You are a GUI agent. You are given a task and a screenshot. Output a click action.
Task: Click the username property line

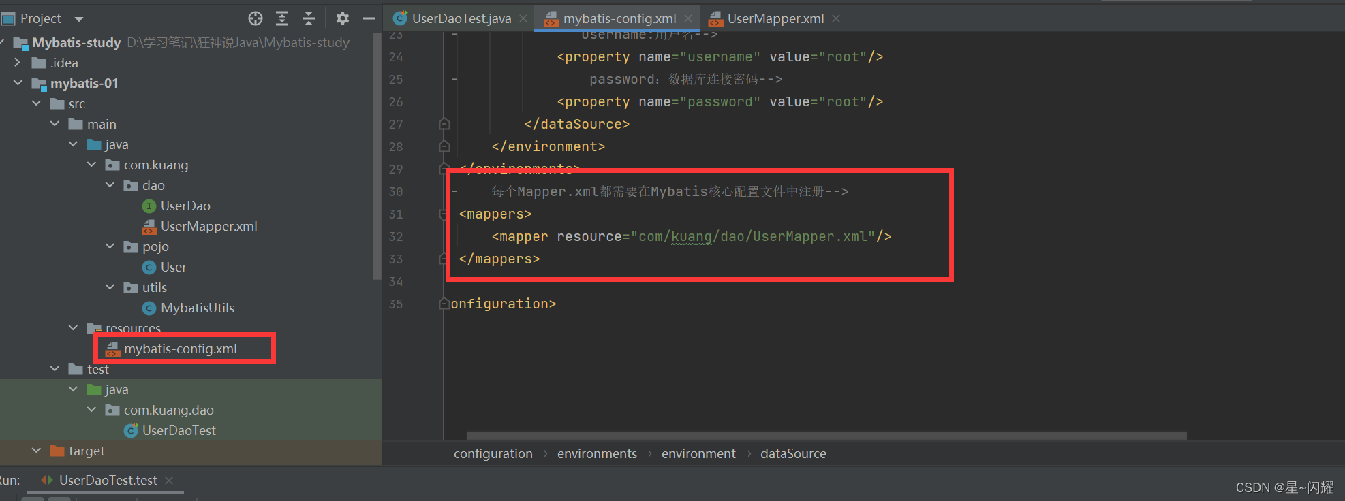coord(720,56)
